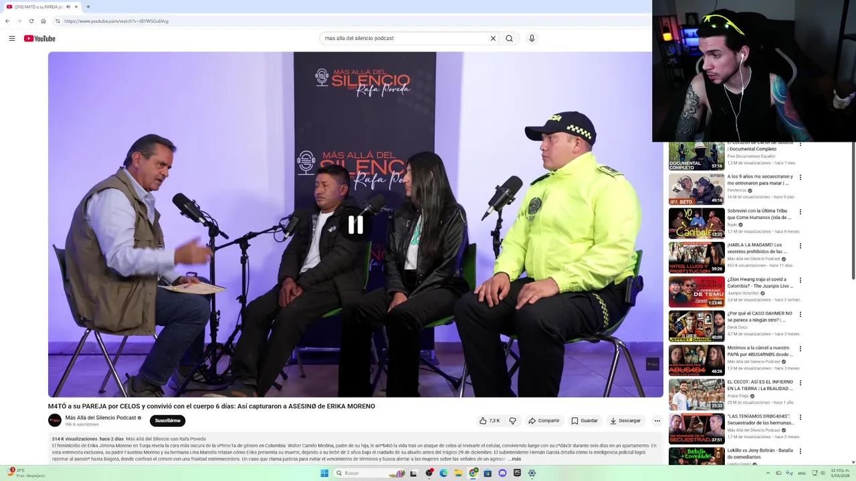Open options menu for '¿Zion Hwang' video

800,281
